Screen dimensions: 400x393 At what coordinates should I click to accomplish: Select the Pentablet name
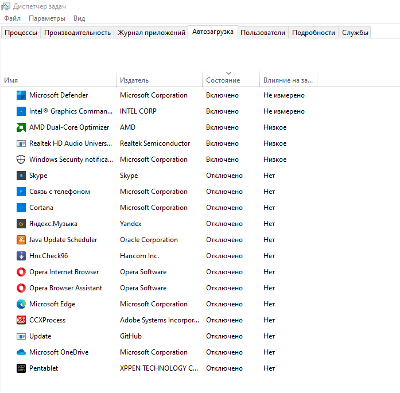44,368
